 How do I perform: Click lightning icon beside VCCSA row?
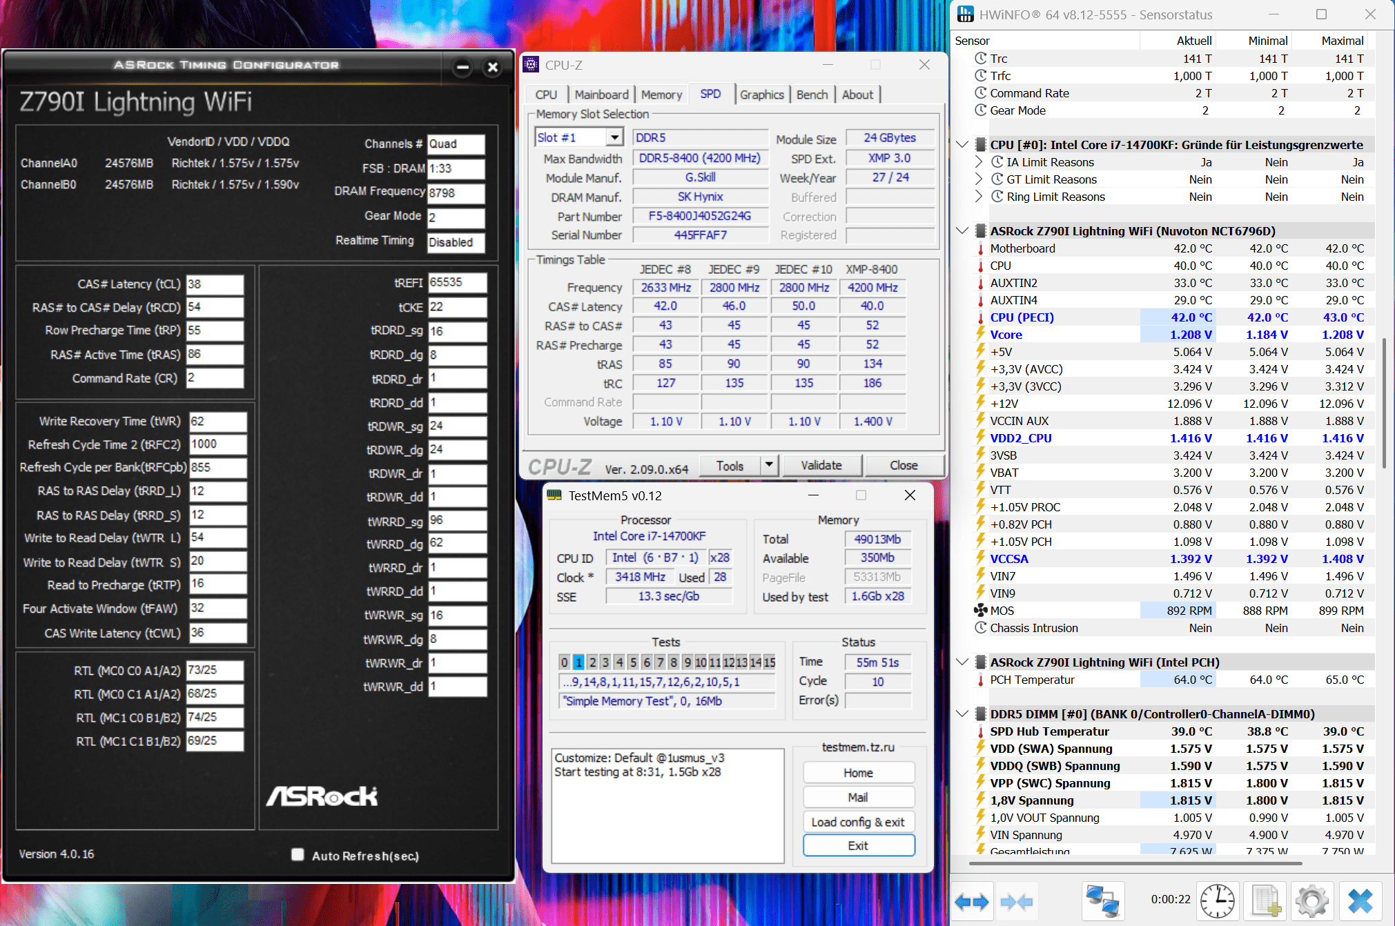tap(980, 559)
